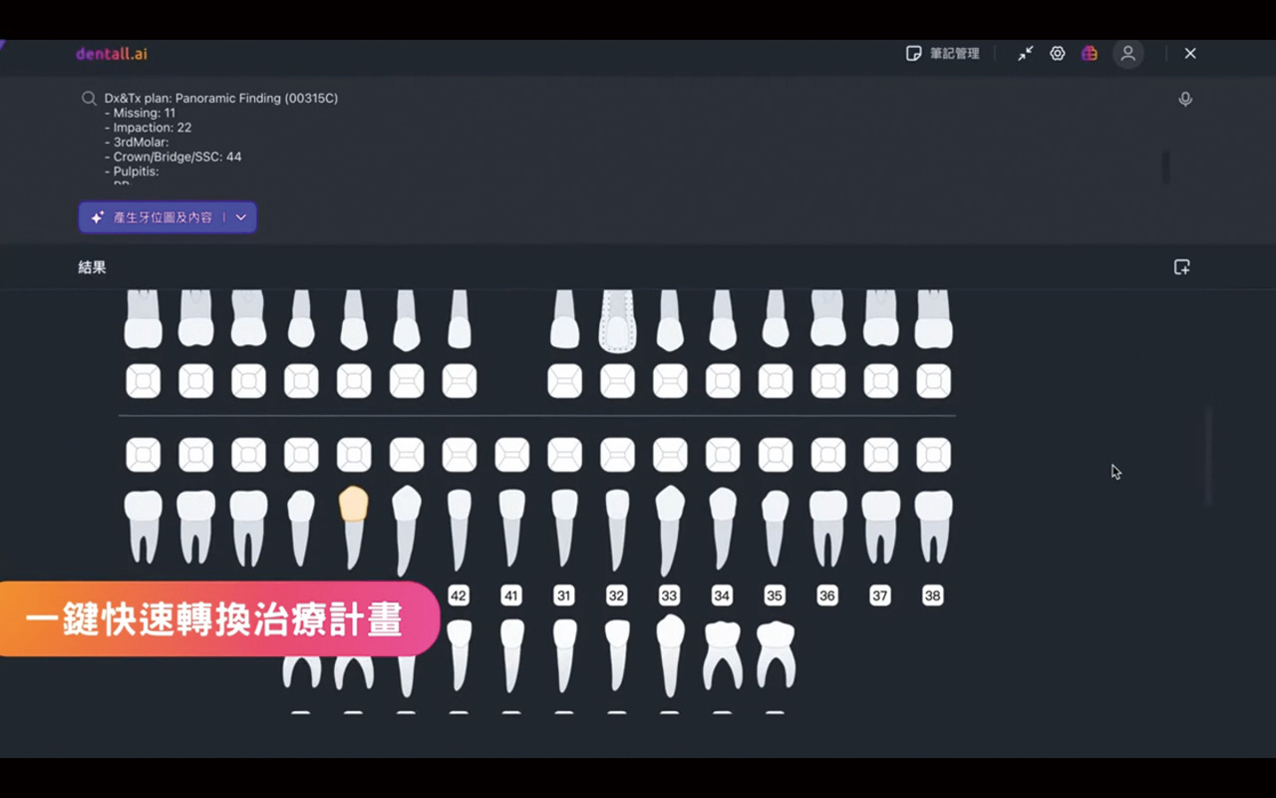Viewport: 1276px width, 798px height.
Task: Click lower occlusal box in tooth 36 column
Action: click(828, 455)
